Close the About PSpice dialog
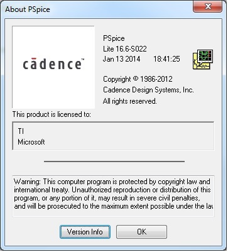Image resolution: width=228 pixels, height=252 pixels. tap(208, 6)
